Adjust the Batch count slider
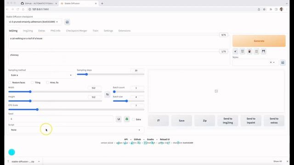The image size is (294, 165). [129, 92]
